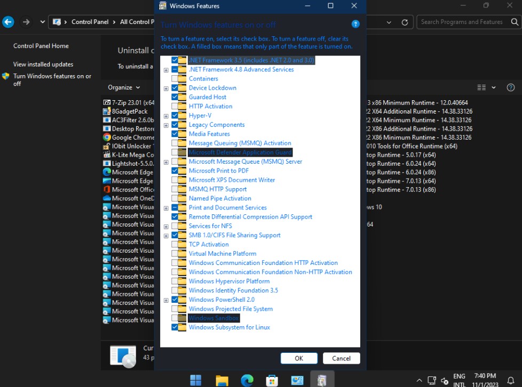
Task: Click the Desktop Restore program icon
Action: pos(107,128)
